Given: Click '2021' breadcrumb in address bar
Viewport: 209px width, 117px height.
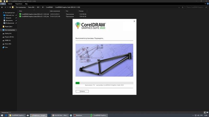Looking at the screenshot, I should [38, 7].
